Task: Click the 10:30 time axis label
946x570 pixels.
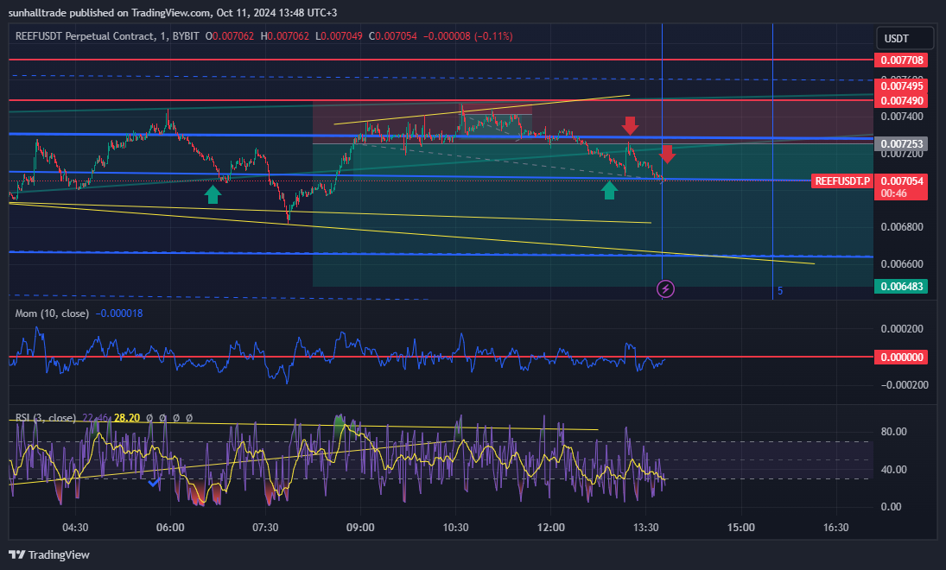Action: [455, 527]
